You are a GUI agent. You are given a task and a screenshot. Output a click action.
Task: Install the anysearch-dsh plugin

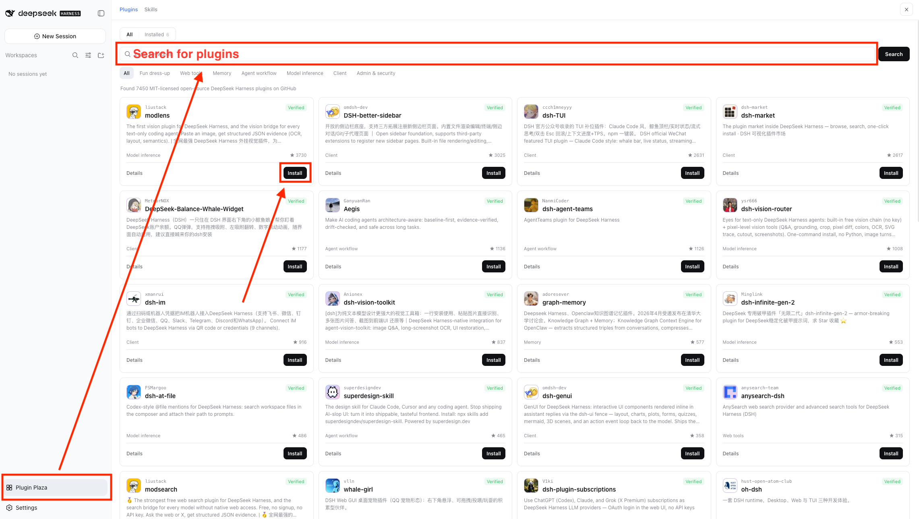891,453
